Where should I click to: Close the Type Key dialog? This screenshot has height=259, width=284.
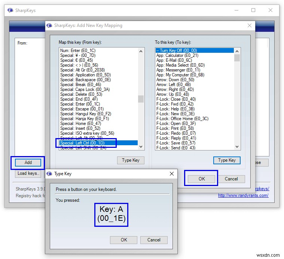pyautogui.click(x=172, y=174)
